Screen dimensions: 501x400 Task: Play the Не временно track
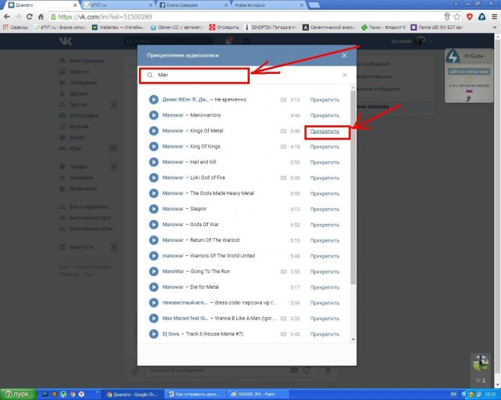point(154,99)
